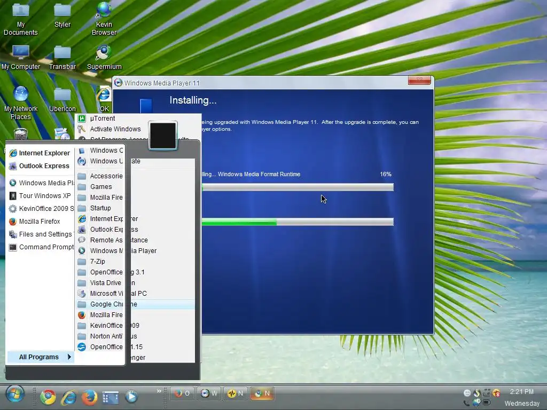Open Command Prompt in Start menu
This screenshot has width=547, height=410.
click(x=41, y=247)
